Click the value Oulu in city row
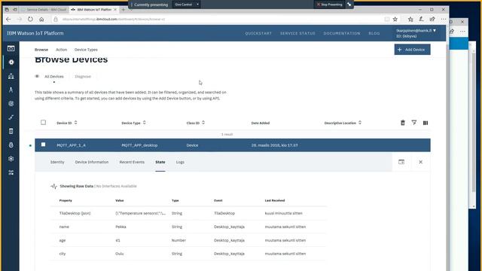482x271 pixels. pos(119,254)
